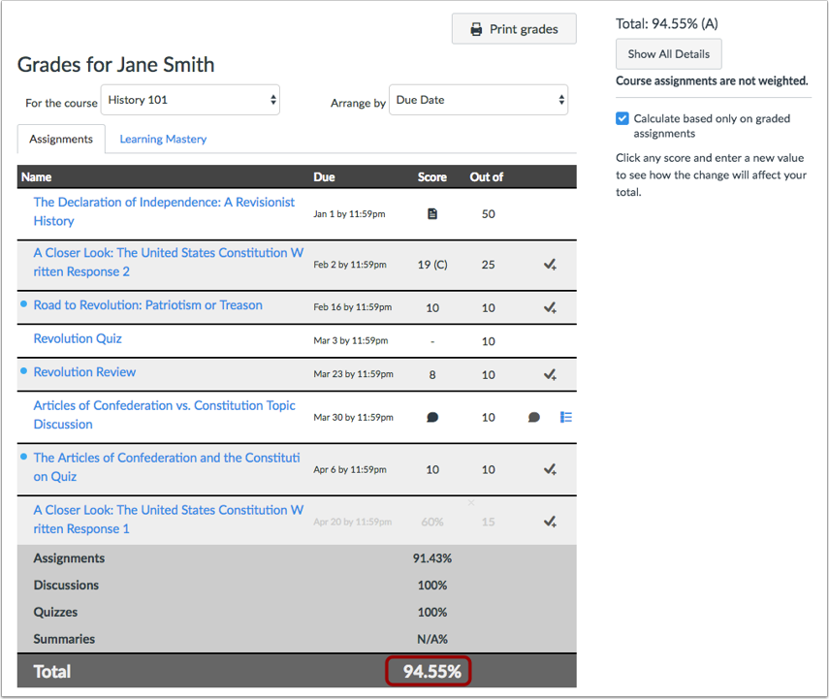Click the checkmark icon for Written Response 2
The width and height of the screenshot is (829, 699).
(x=550, y=264)
